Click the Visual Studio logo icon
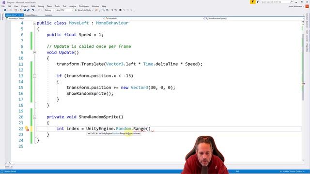This screenshot has height=174, width=310. pyautogui.click(x=3, y=2)
